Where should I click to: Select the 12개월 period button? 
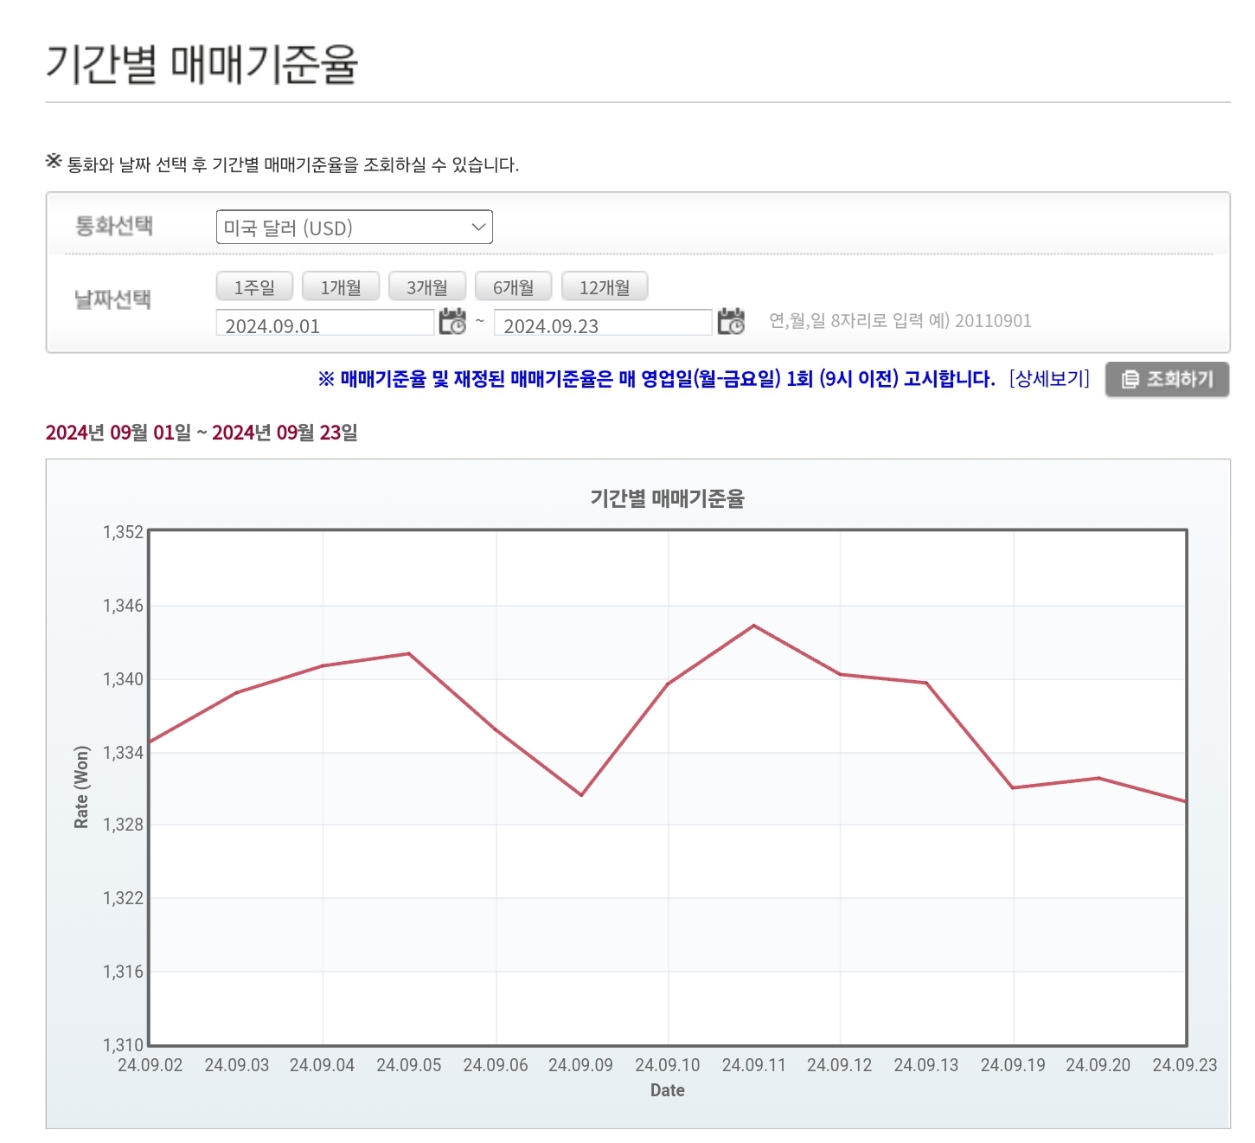pos(605,286)
